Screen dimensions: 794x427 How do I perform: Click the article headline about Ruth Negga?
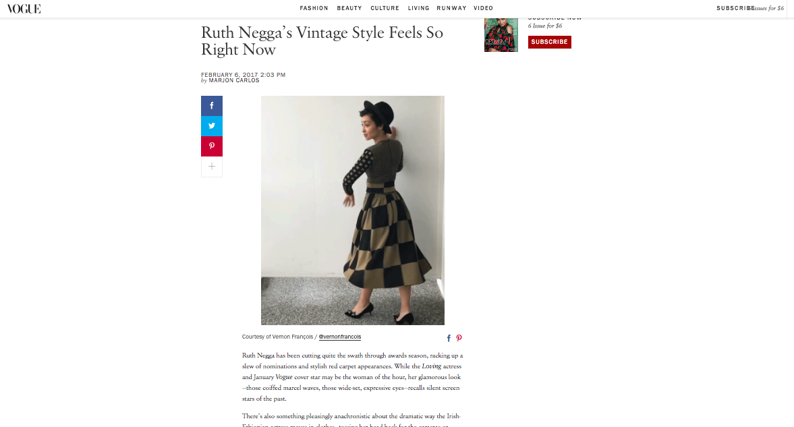tap(322, 40)
